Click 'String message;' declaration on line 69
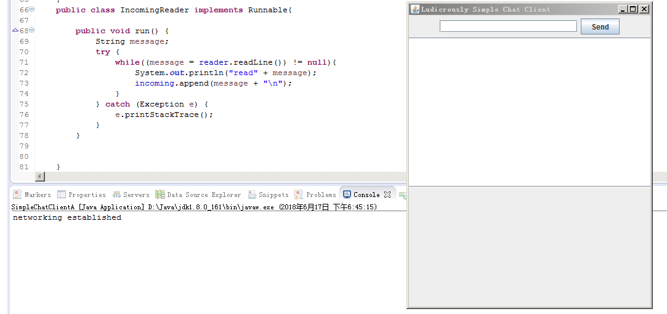Viewport: 667px width, 314px height. pos(132,41)
